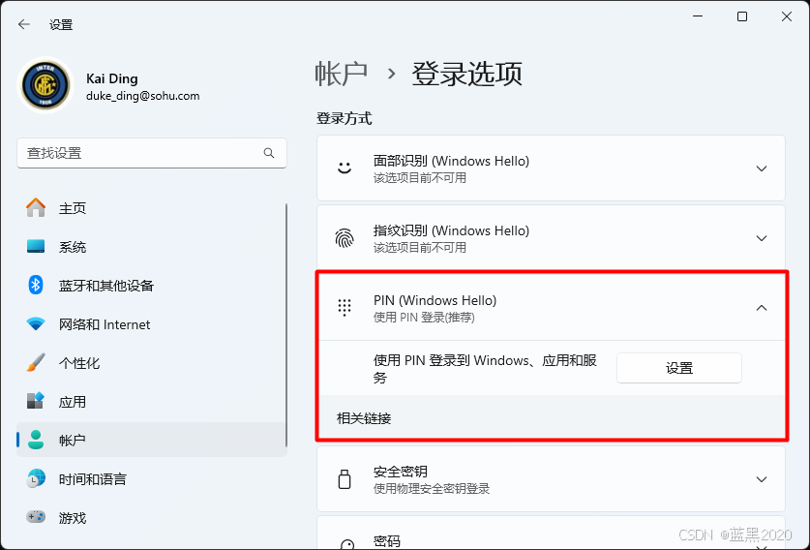Open the 系统 sidebar item
This screenshot has height=550, width=810.
tap(152, 247)
